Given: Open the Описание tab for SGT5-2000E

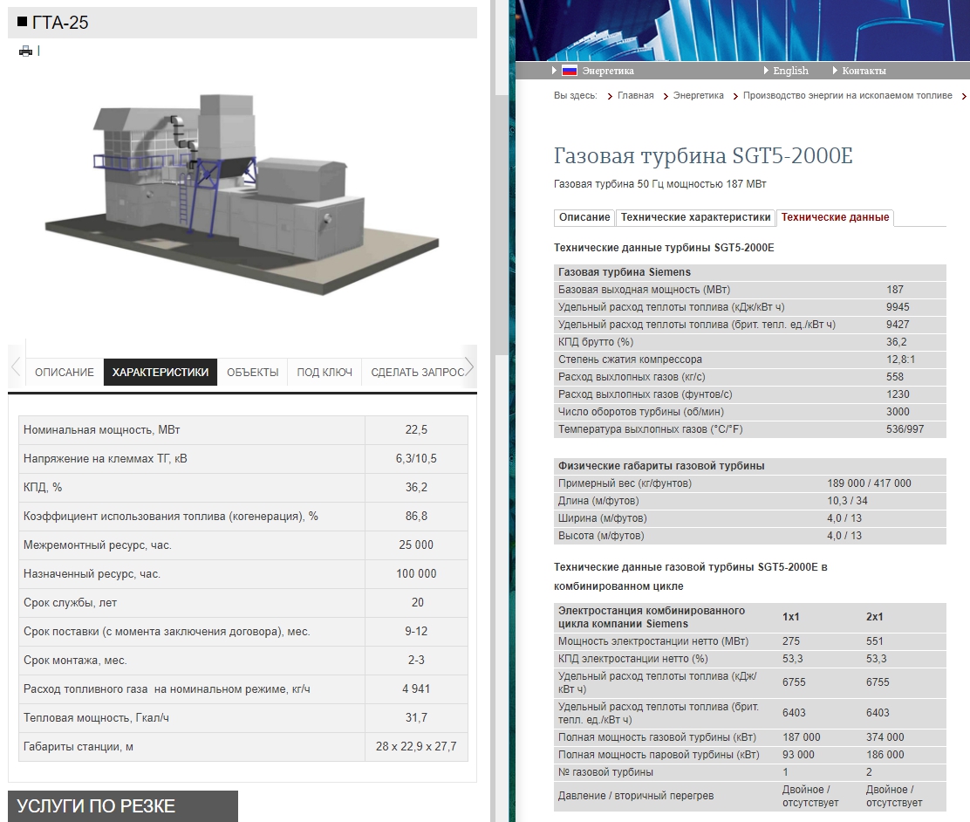Looking at the screenshot, I should pos(584,217).
